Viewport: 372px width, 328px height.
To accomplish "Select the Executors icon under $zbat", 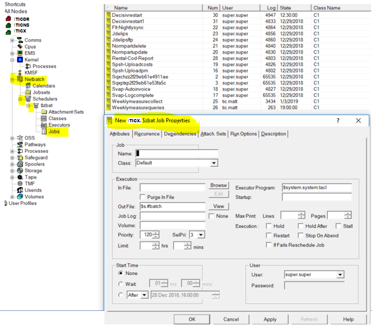I will coord(44,125).
